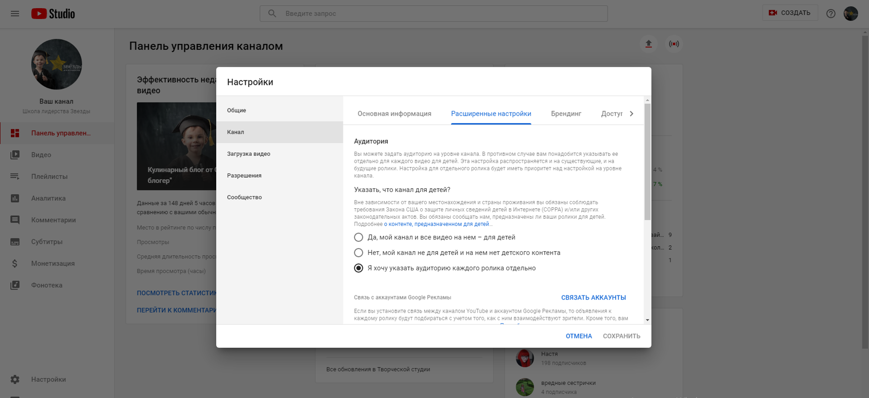Click the СВЯЗАТЬ АККАУНТЫ link

tap(594, 298)
